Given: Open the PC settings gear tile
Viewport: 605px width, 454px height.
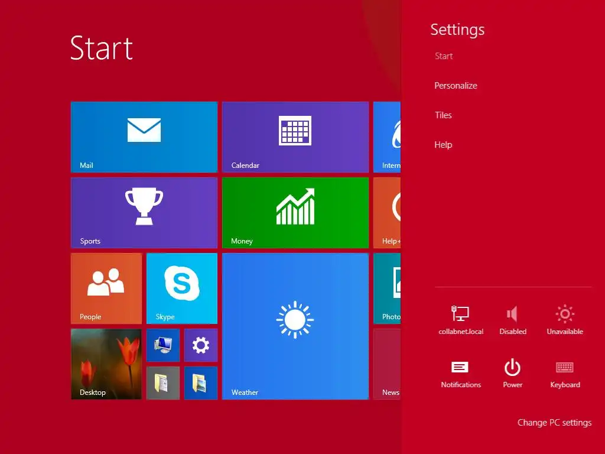Looking at the screenshot, I should click(x=201, y=345).
